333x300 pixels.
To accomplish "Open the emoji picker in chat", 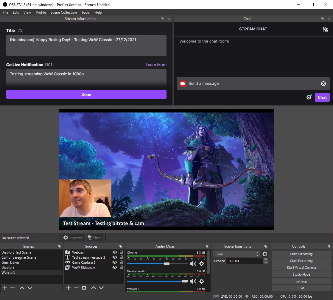I will click(x=323, y=84).
